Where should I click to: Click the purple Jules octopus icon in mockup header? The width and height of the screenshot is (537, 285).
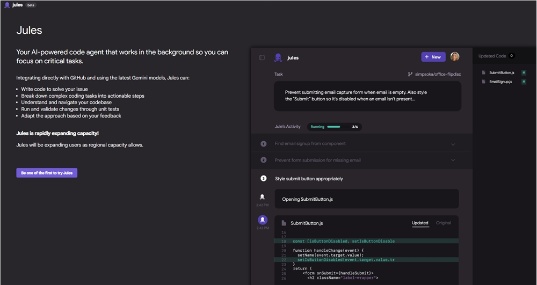[278, 57]
